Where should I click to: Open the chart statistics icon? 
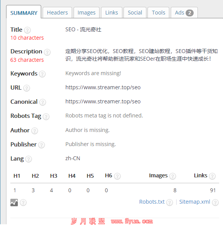[x=14, y=202]
